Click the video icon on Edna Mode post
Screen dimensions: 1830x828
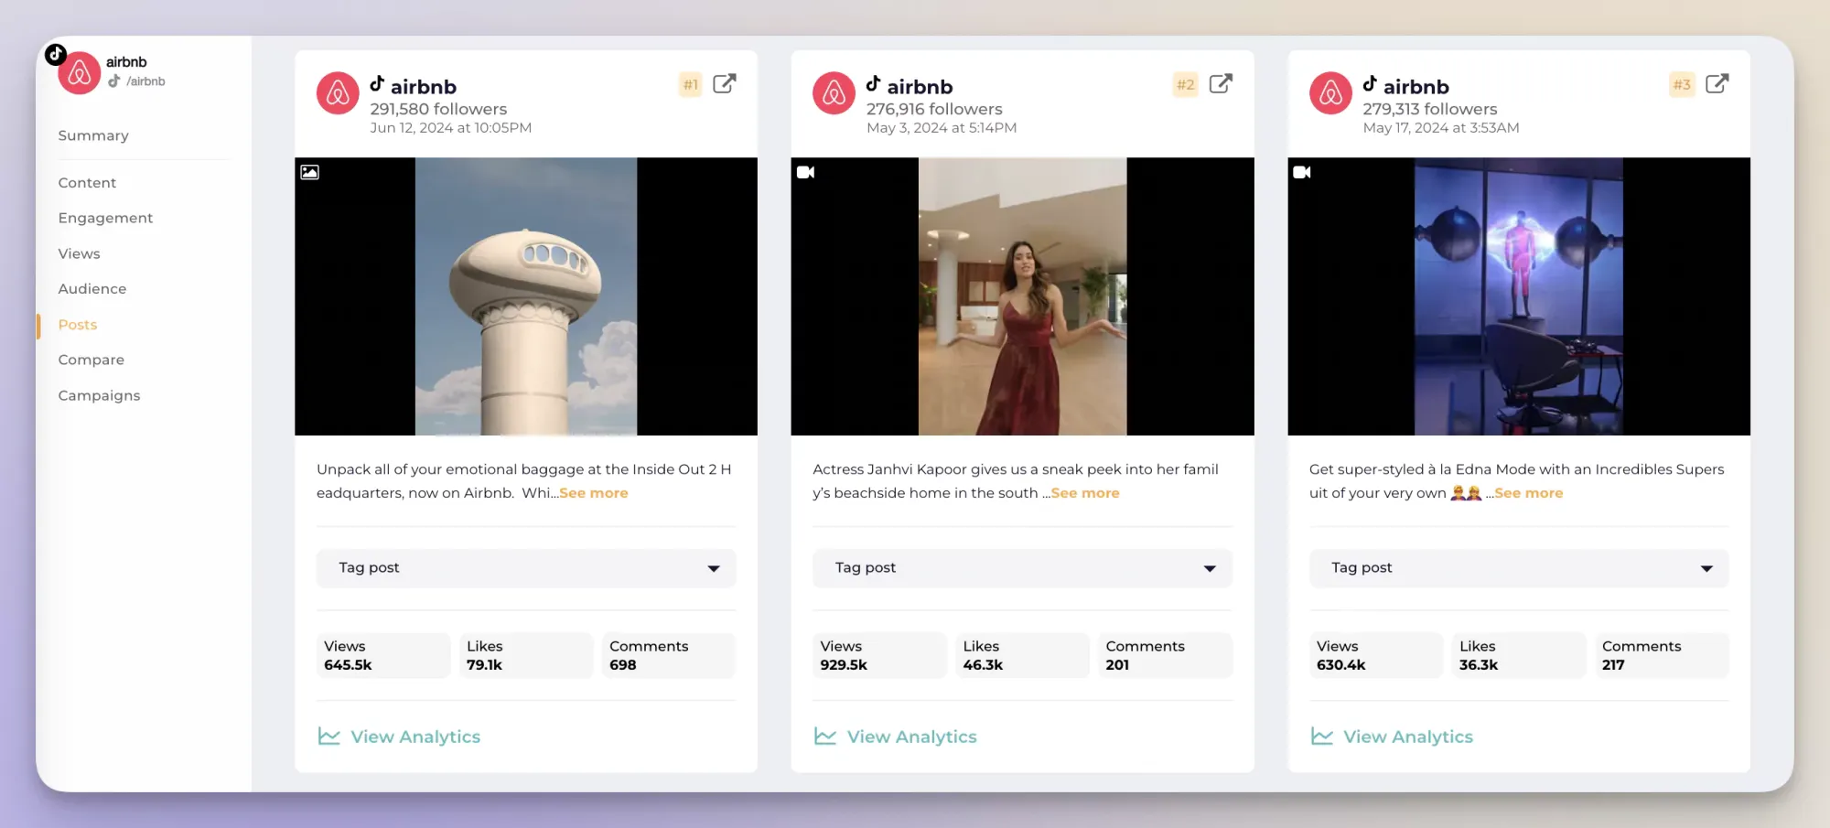[x=1302, y=172]
